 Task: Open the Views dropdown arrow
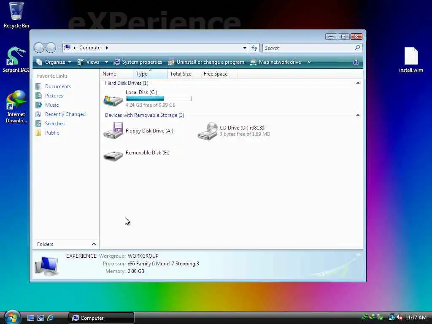click(106, 62)
